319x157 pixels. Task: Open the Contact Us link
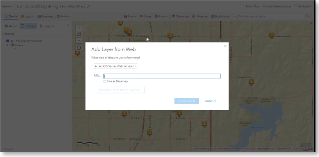coord(9,149)
